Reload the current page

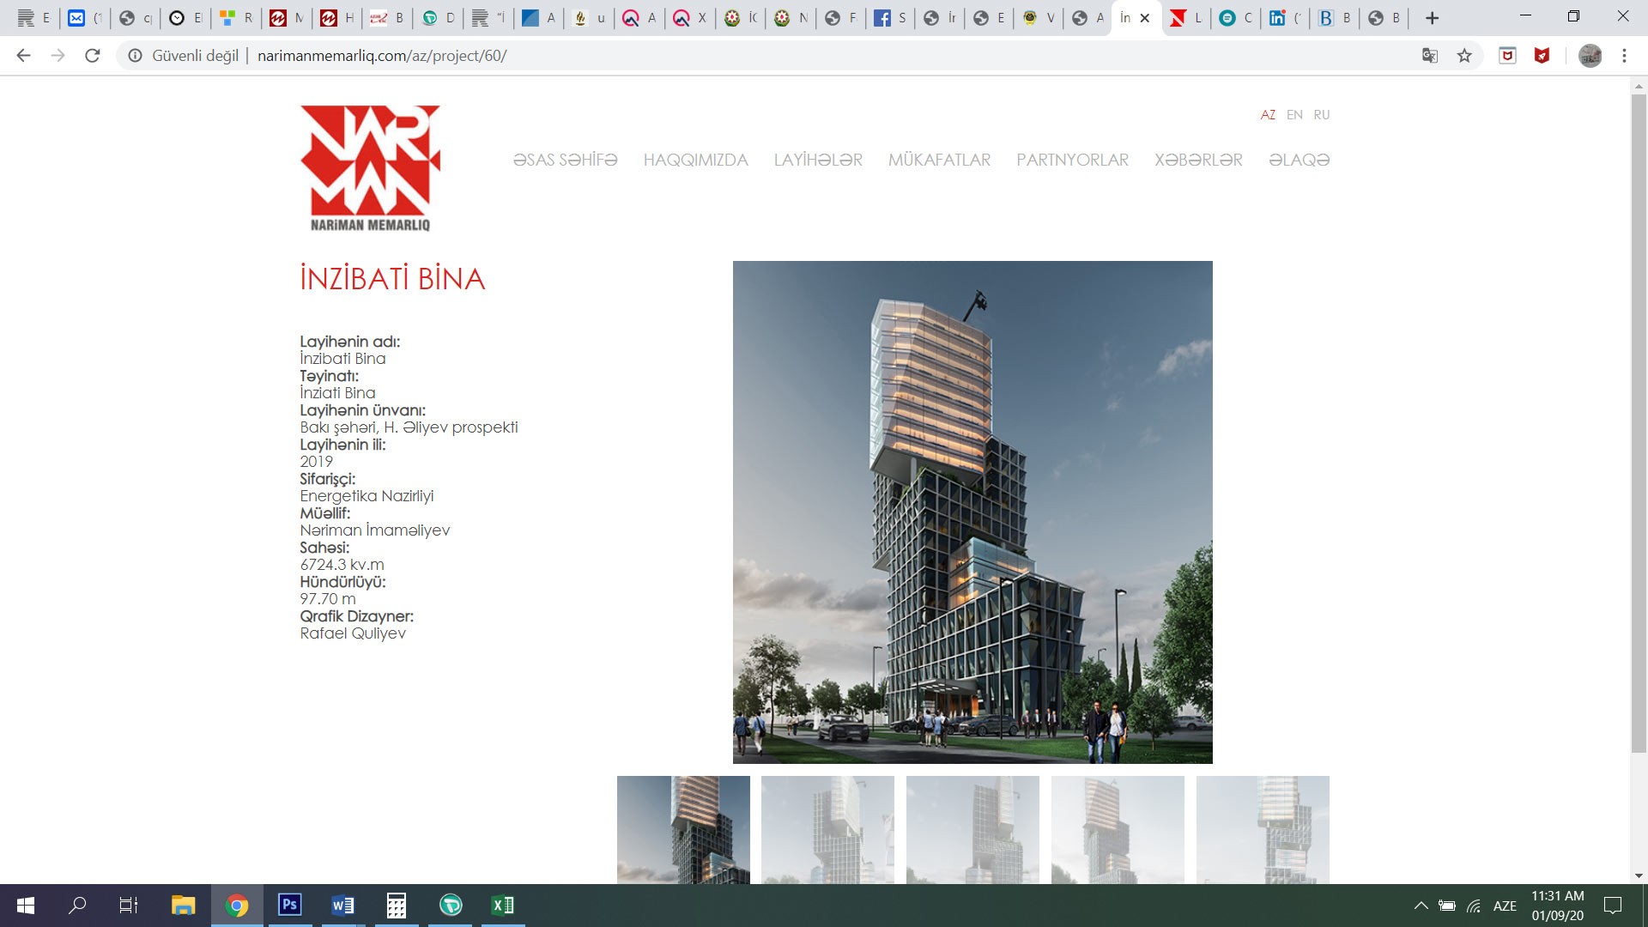[x=93, y=56]
